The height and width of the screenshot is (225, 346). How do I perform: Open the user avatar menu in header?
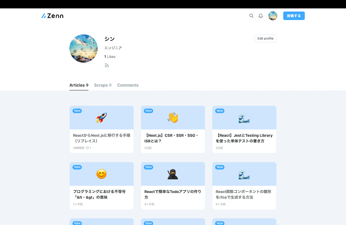pos(273,16)
